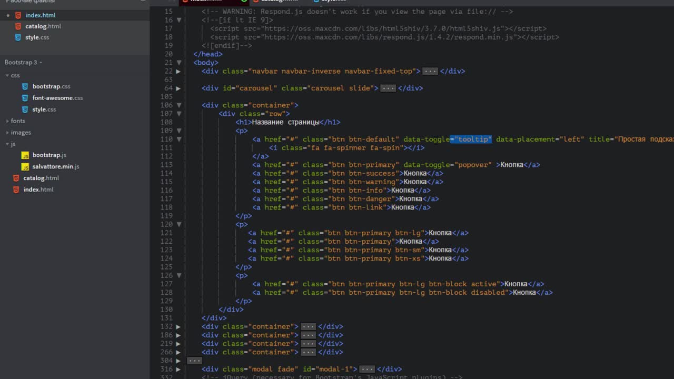Click CSS icon next to font-awesome.css
Screen dimensions: 674x379
coord(25,98)
